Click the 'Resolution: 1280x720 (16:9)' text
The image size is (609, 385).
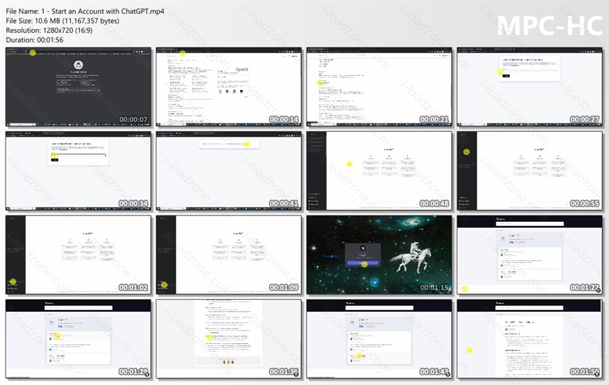[50, 30]
